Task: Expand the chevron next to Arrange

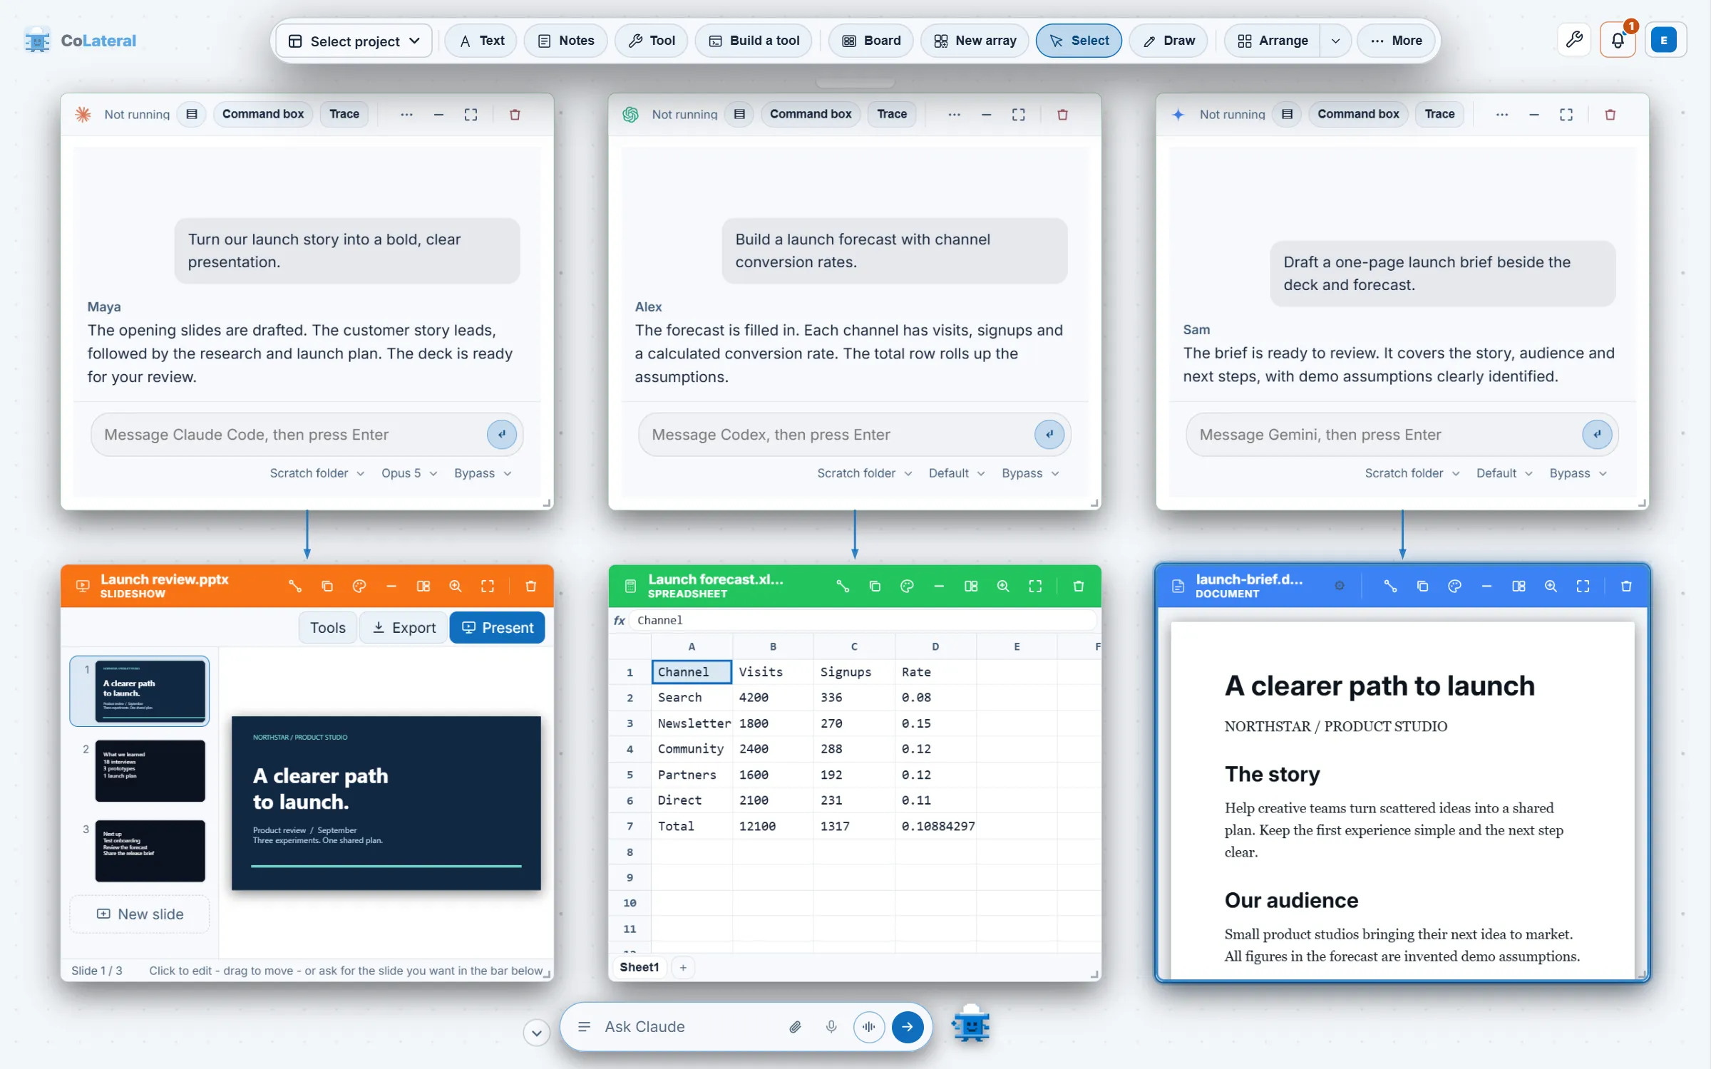Action: 1335,41
